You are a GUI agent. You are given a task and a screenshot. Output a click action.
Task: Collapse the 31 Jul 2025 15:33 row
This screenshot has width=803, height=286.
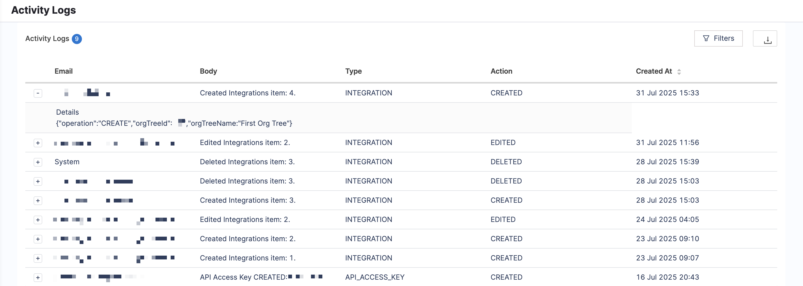38,93
